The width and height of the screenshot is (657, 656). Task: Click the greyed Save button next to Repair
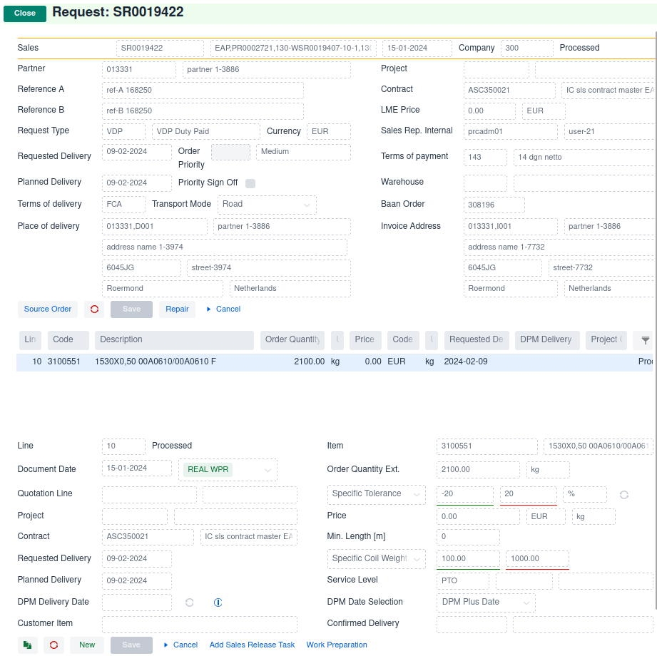point(131,309)
